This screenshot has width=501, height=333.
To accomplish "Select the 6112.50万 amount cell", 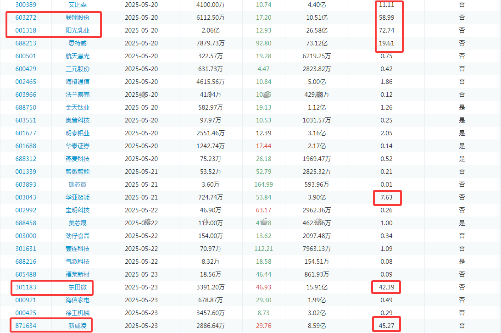I will 211,17.
